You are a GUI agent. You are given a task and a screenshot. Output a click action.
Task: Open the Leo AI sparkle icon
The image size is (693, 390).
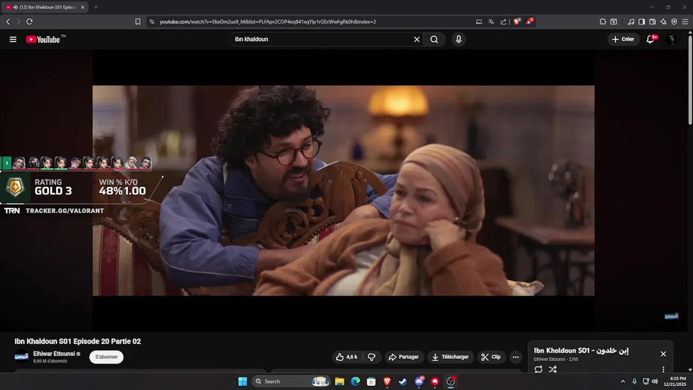point(663,22)
